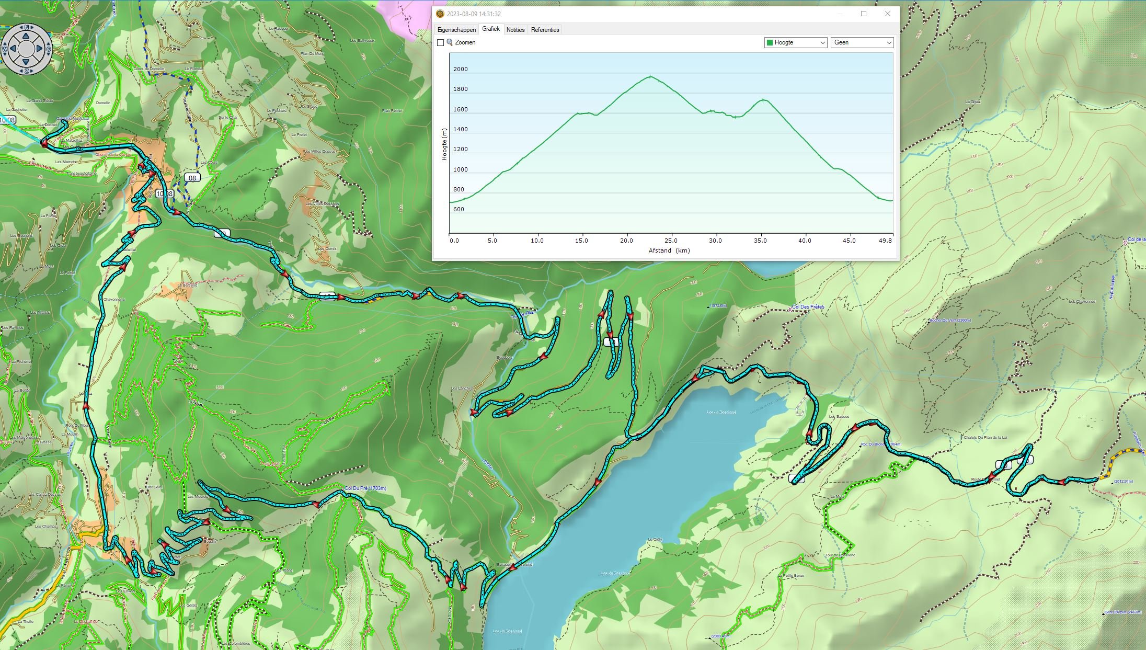Maximize the track properties window
This screenshot has height=650, width=1146.
pyautogui.click(x=864, y=14)
